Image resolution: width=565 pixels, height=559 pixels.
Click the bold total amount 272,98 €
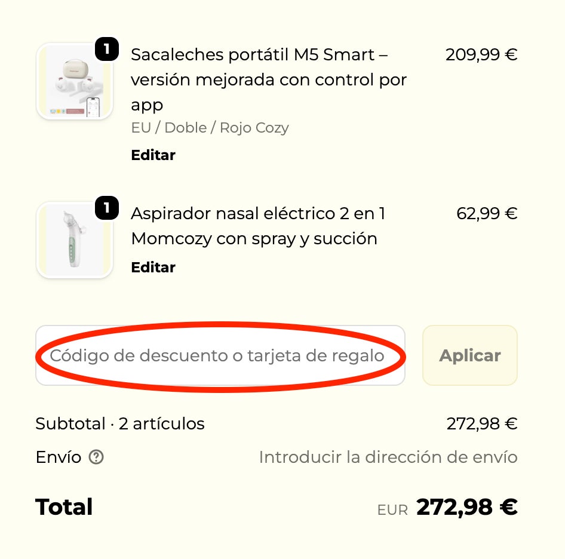tap(466, 508)
